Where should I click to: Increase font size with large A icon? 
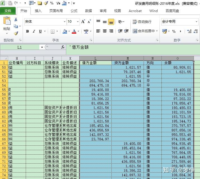click(x=83, y=22)
